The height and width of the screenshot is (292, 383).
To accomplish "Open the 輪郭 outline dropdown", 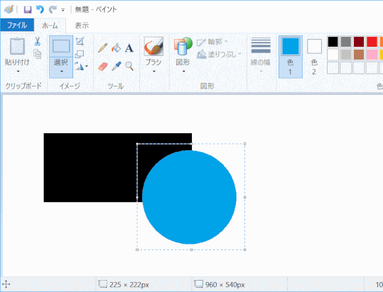I will (212, 42).
